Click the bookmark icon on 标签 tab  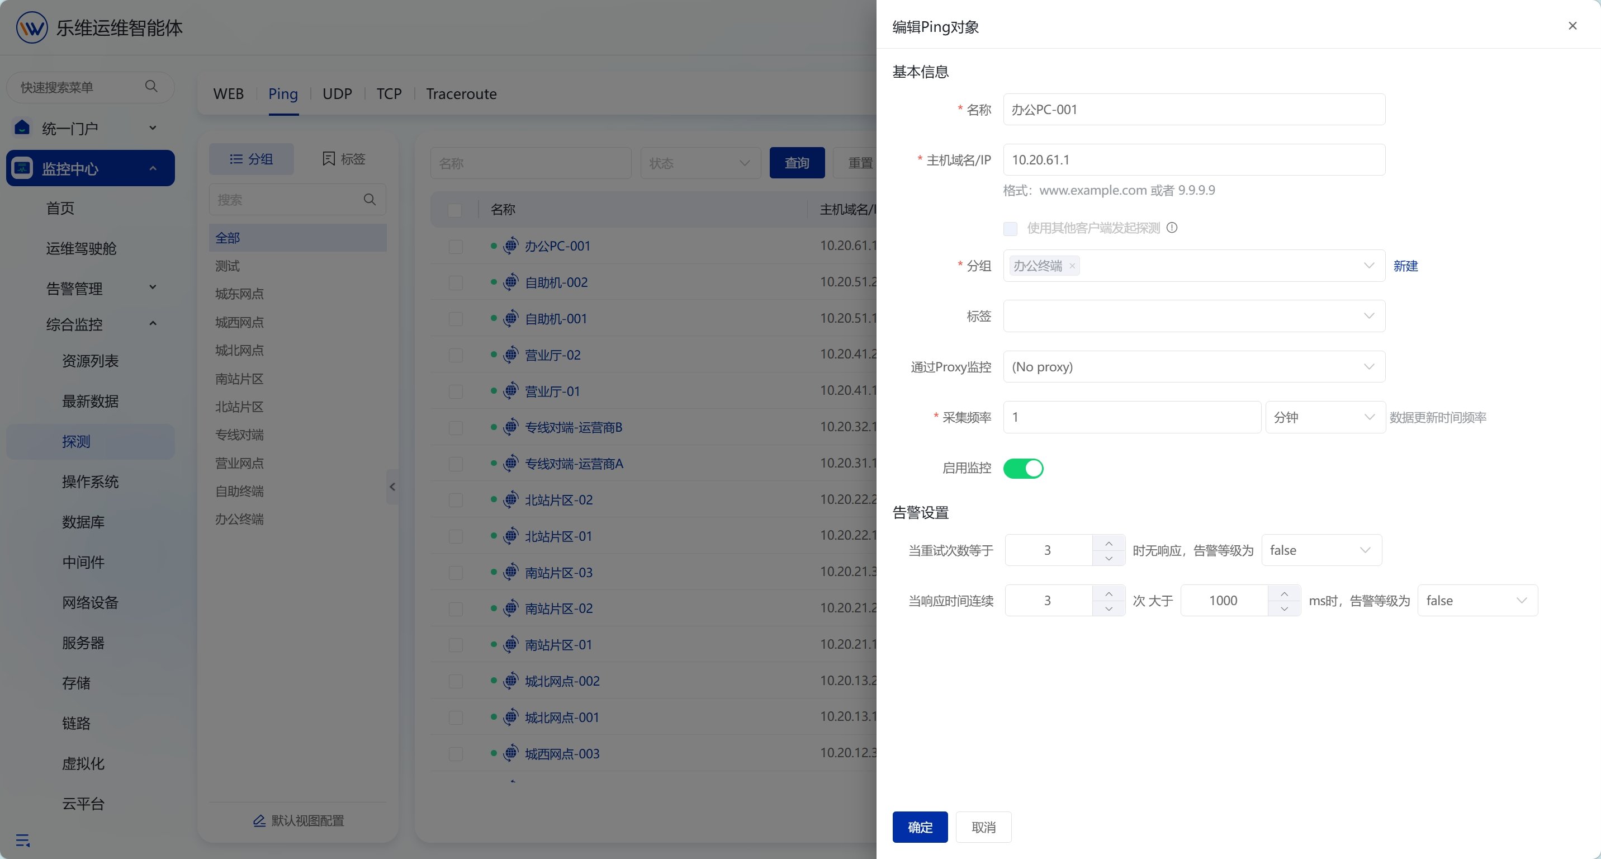(329, 158)
